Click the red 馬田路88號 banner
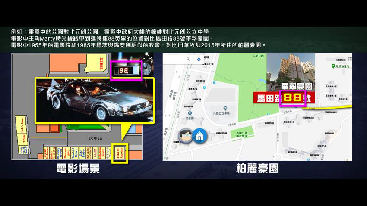Screen dimensions: 367x206 (284, 98)
